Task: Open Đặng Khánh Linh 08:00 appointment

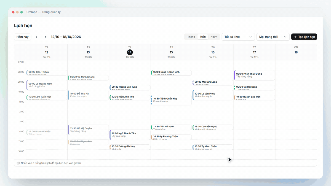Action: [x=171, y=73]
